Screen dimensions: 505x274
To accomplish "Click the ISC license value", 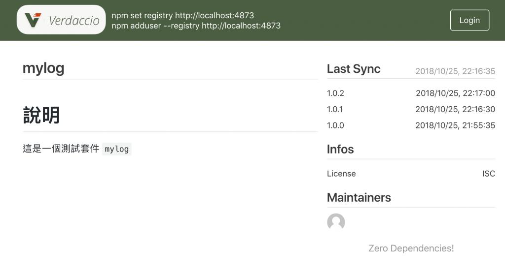I will [x=488, y=174].
